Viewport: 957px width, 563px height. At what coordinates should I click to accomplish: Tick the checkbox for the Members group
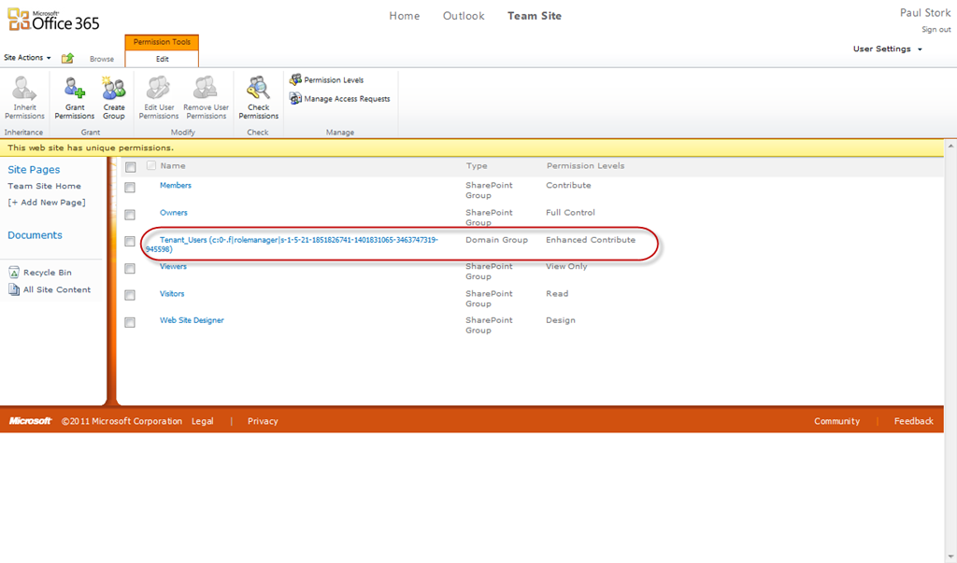coord(131,187)
